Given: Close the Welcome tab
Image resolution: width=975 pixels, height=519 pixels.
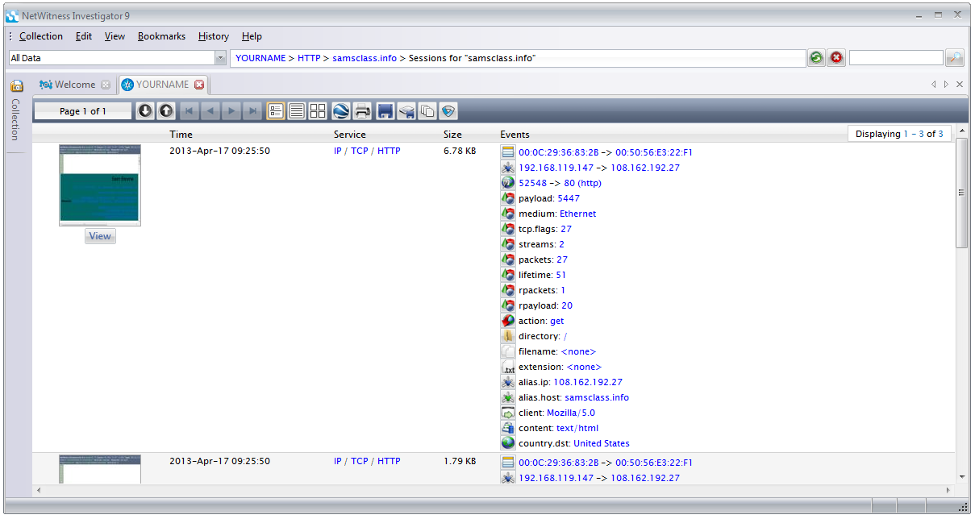Looking at the screenshot, I should click(x=106, y=85).
